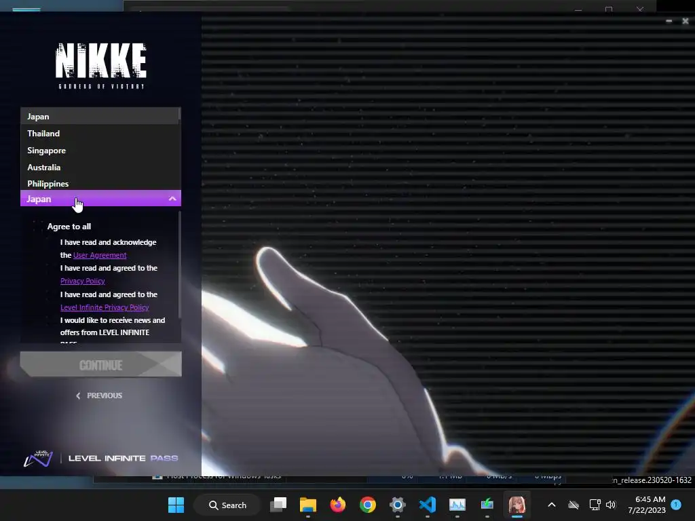Viewport: 695px width, 521px height.
Task: Click the CONTINUE button
Action: pyautogui.click(x=100, y=364)
